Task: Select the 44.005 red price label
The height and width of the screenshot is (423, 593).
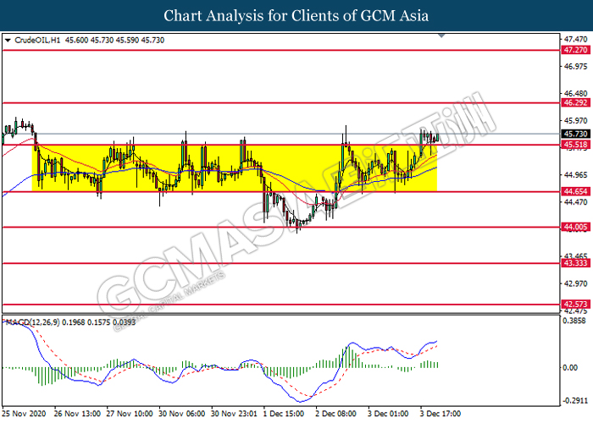Action: tap(575, 228)
